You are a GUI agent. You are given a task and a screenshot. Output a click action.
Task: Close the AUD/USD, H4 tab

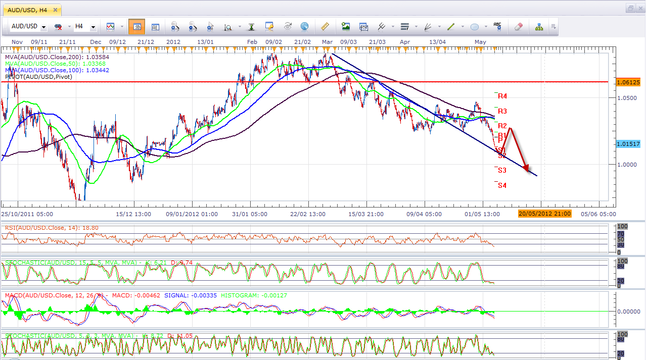tap(54, 10)
